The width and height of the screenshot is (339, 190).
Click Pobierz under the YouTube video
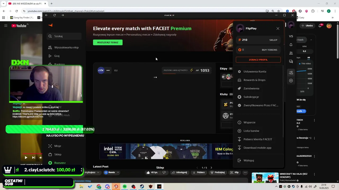click(199, 172)
